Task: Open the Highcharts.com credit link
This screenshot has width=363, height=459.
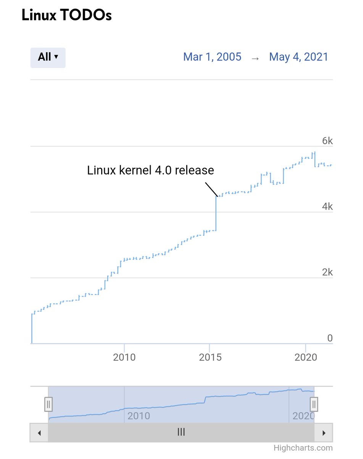Action: (x=303, y=448)
